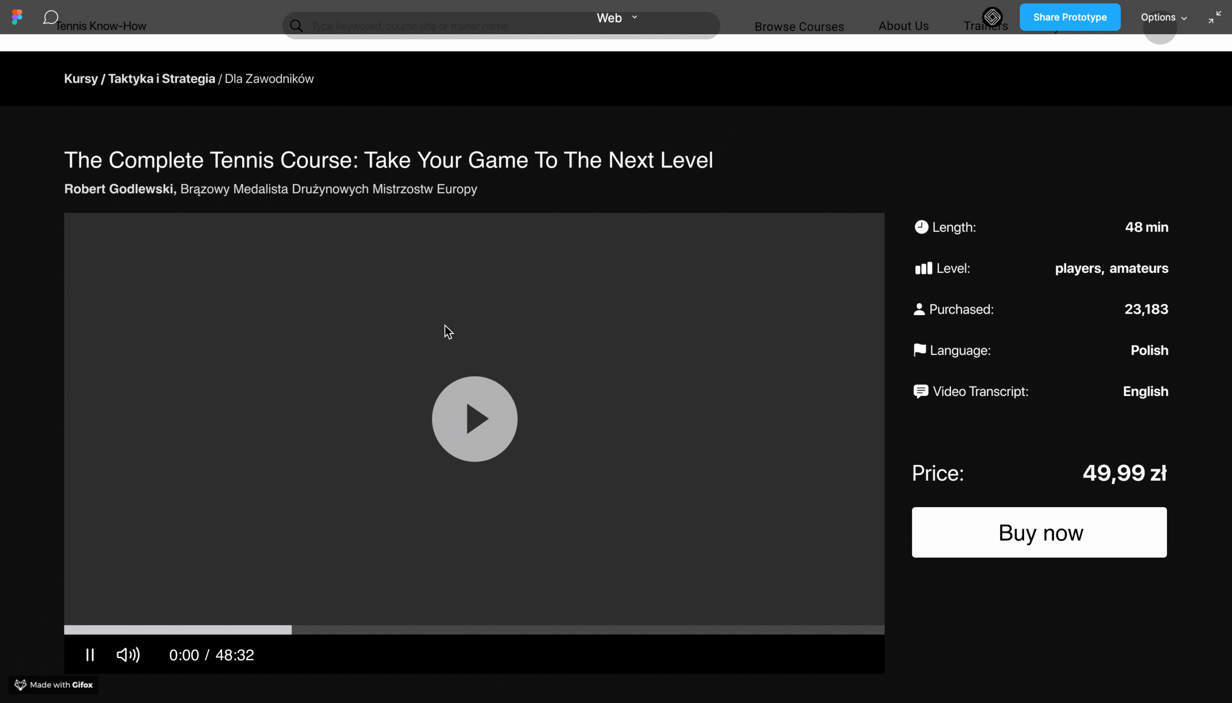Click the flag icon next to Language

[920, 350]
